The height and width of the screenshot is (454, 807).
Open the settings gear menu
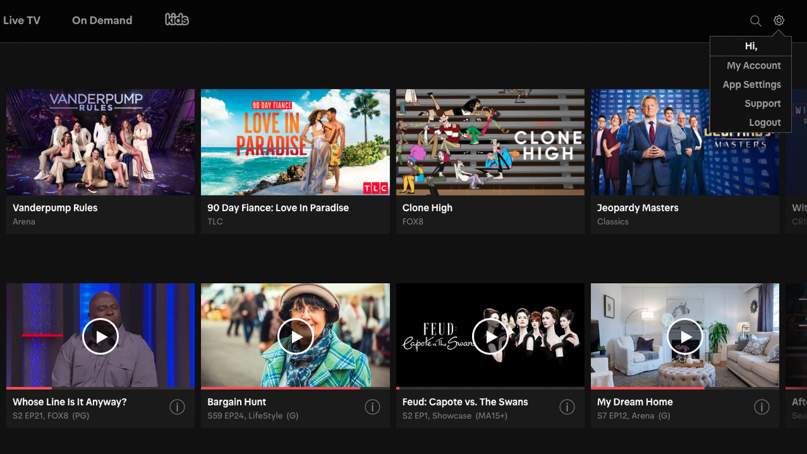778,20
